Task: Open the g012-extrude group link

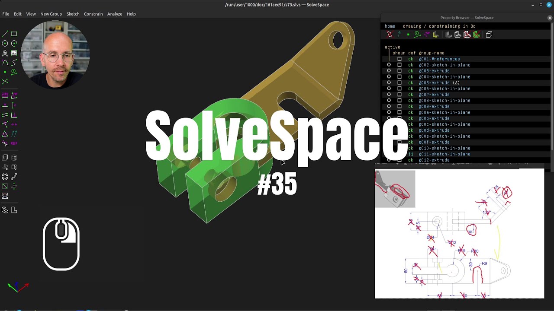Action: tap(434, 160)
